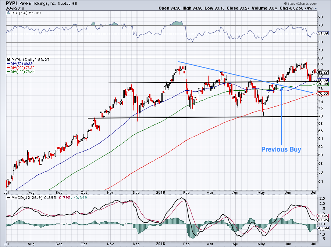Click the 'MA(100) 79.44' legend text

(x=22, y=72)
